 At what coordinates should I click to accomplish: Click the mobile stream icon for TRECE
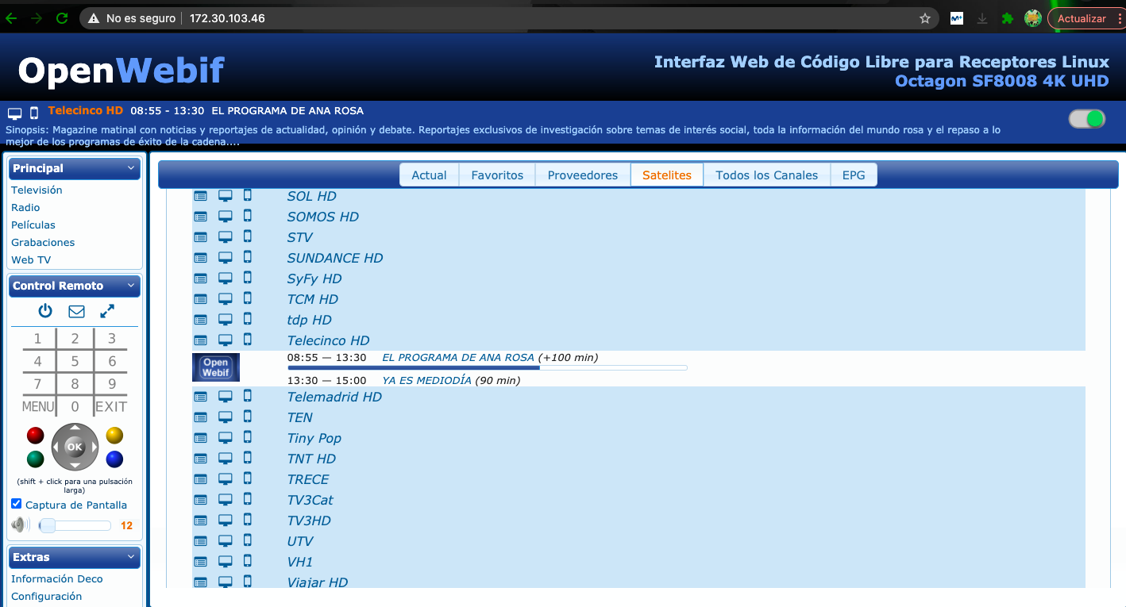(x=247, y=478)
